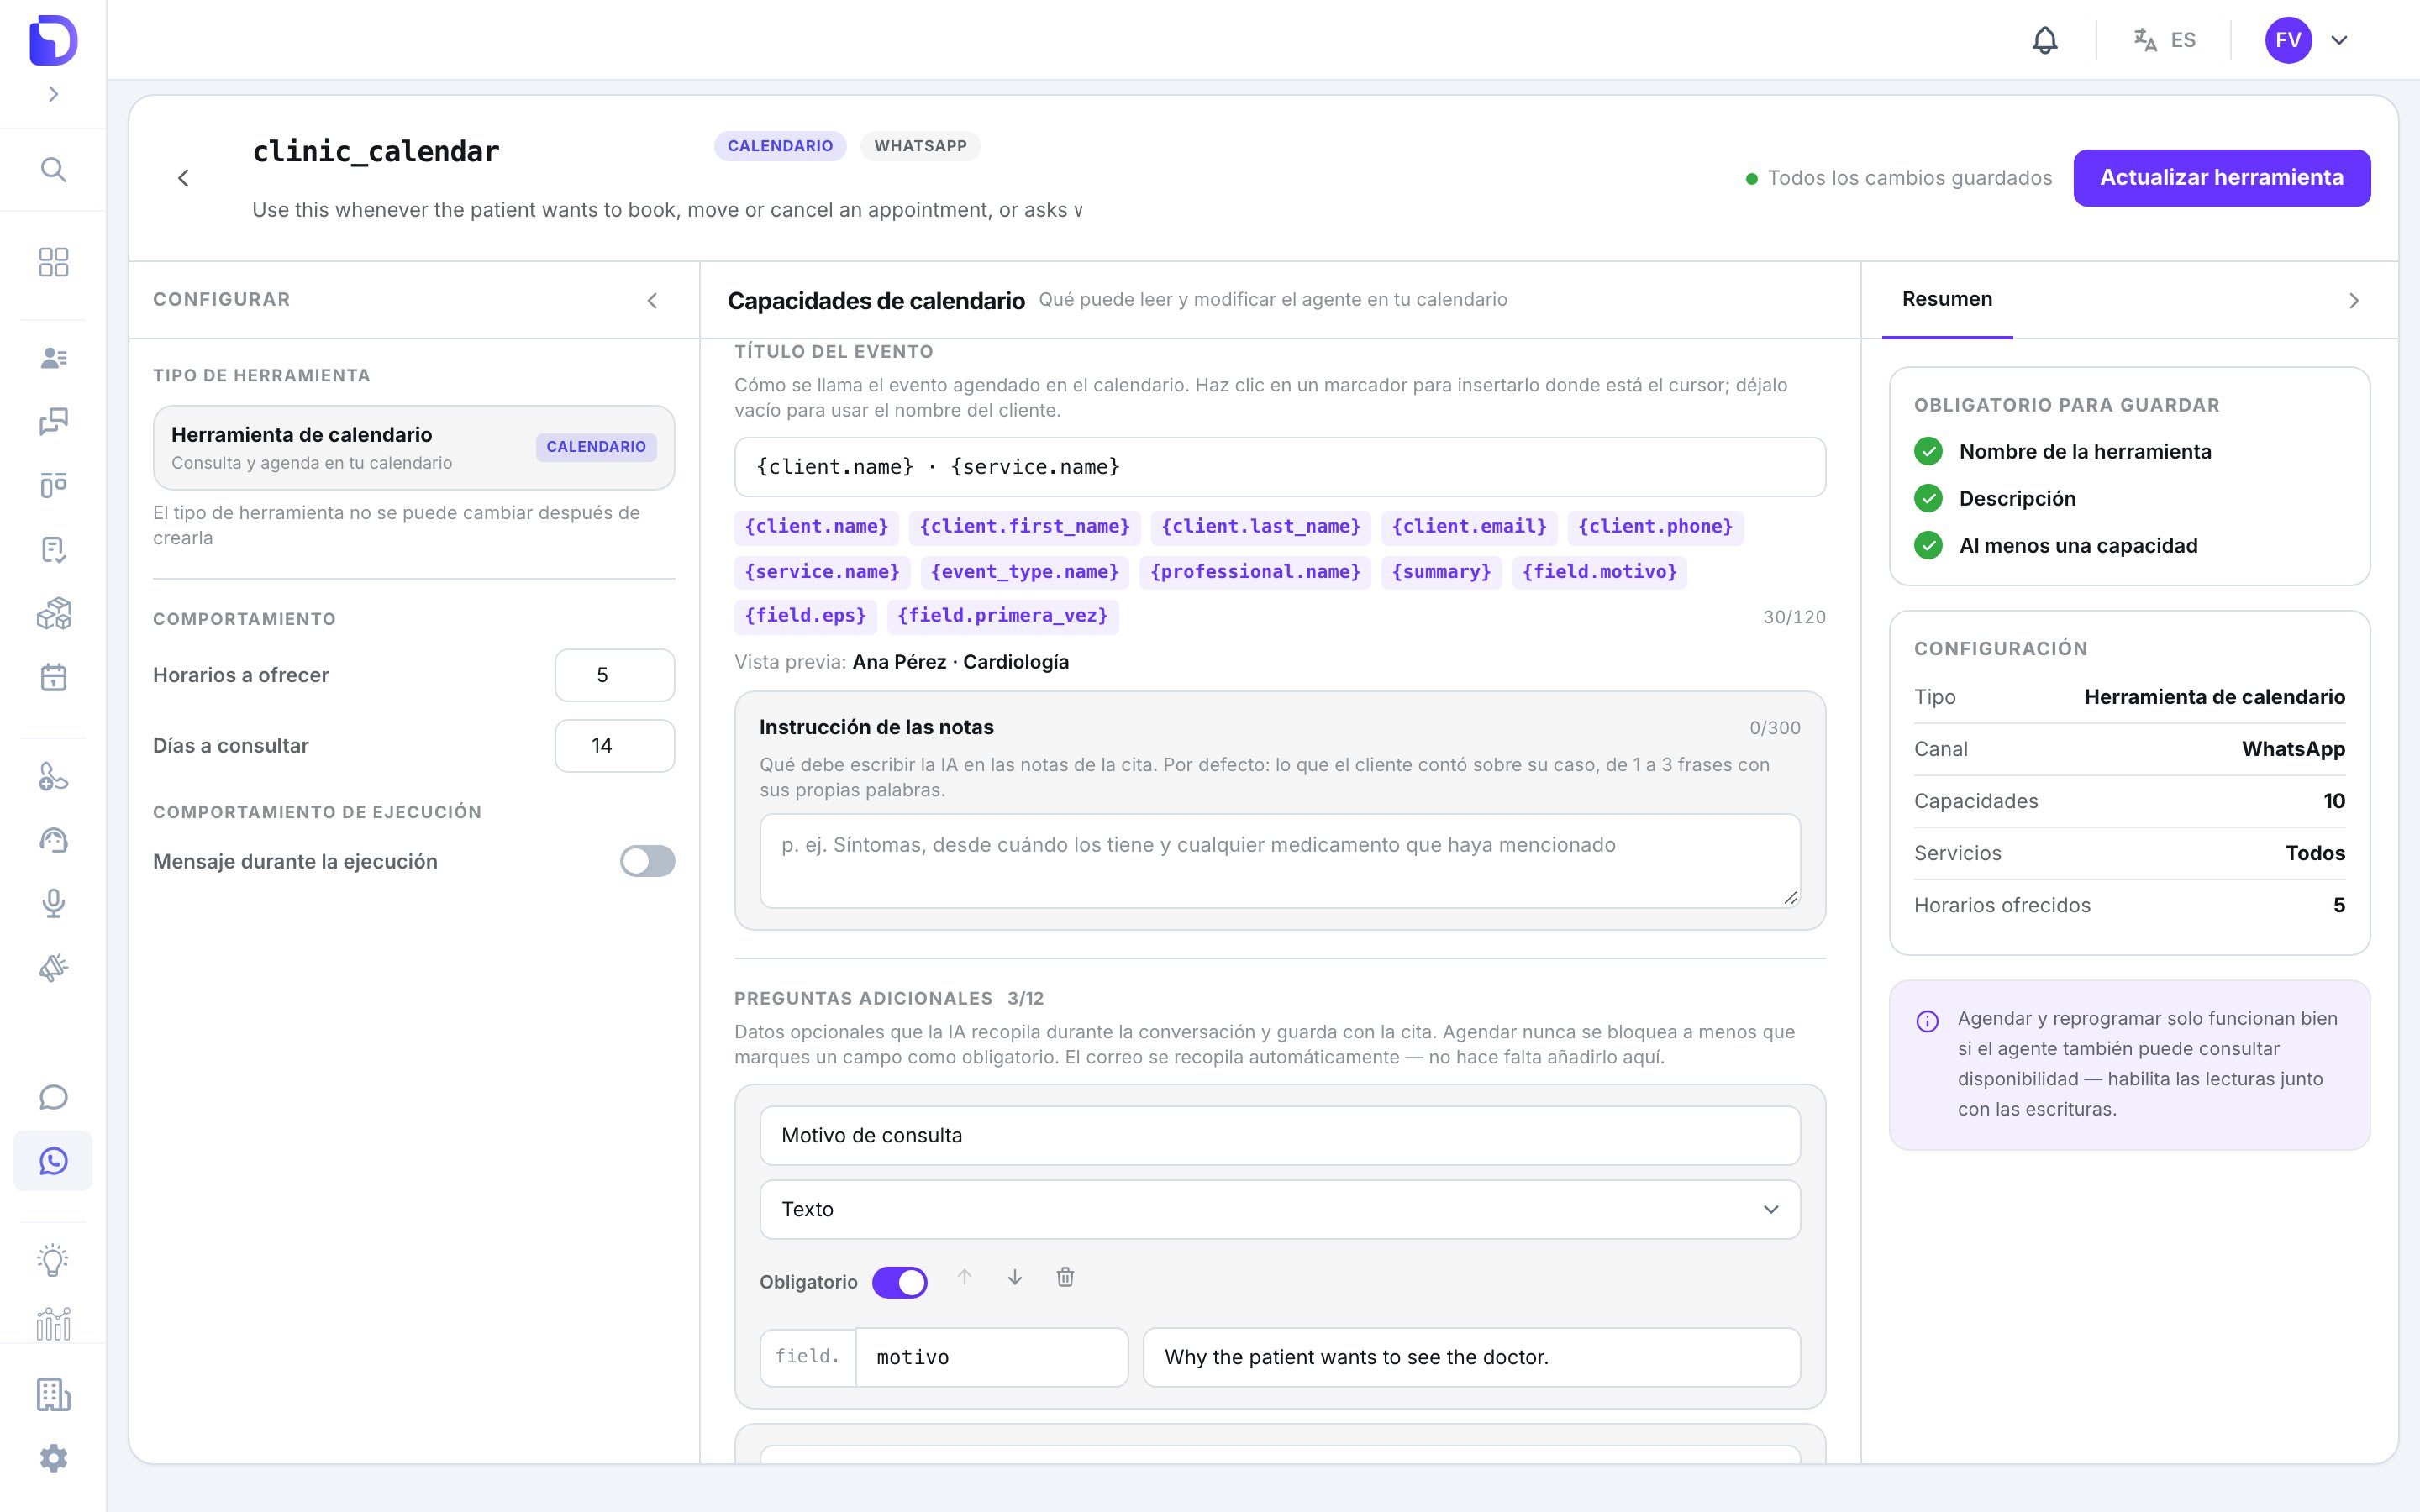Screen dimensions: 2420x1512
Task: Click the CALENDARIO badge beside clinic_calendar
Action: (x=780, y=146)
